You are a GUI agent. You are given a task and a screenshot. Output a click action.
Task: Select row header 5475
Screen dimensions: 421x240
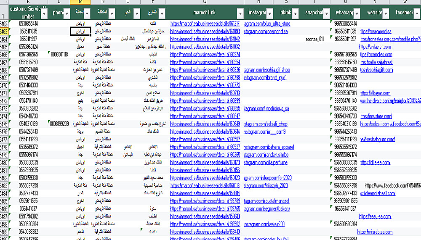pos(4,124)
